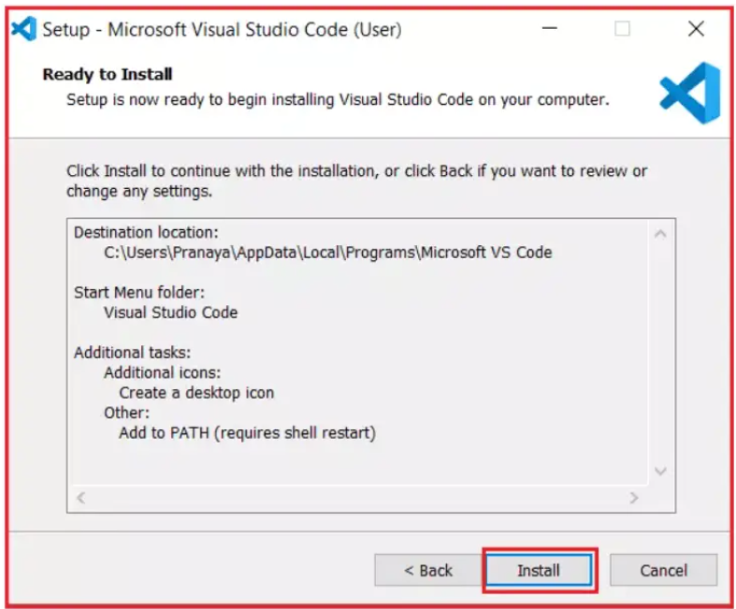Click the Microsoft VS Code install path text

tap(327, 253)
